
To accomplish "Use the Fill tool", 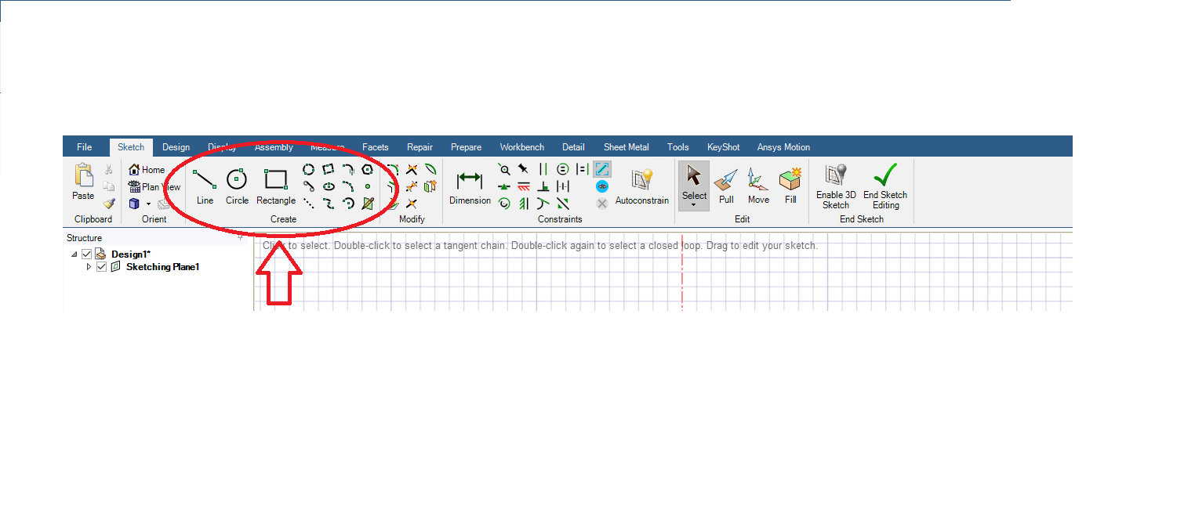I will (790, 186).
